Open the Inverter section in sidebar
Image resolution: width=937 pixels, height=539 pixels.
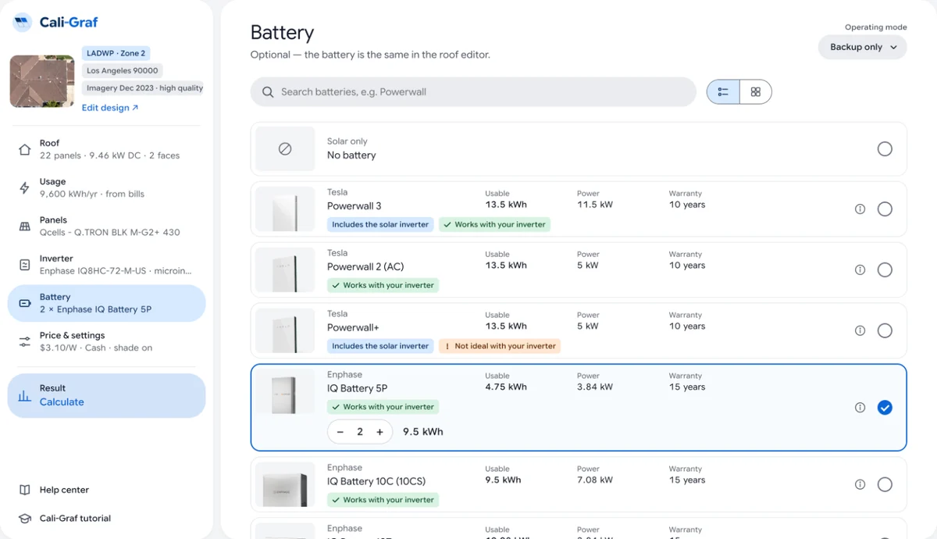coord(106,264)
